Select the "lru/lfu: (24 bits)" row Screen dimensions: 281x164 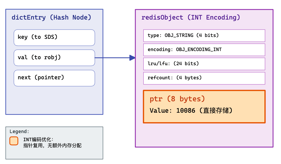[x=204, y=64]
